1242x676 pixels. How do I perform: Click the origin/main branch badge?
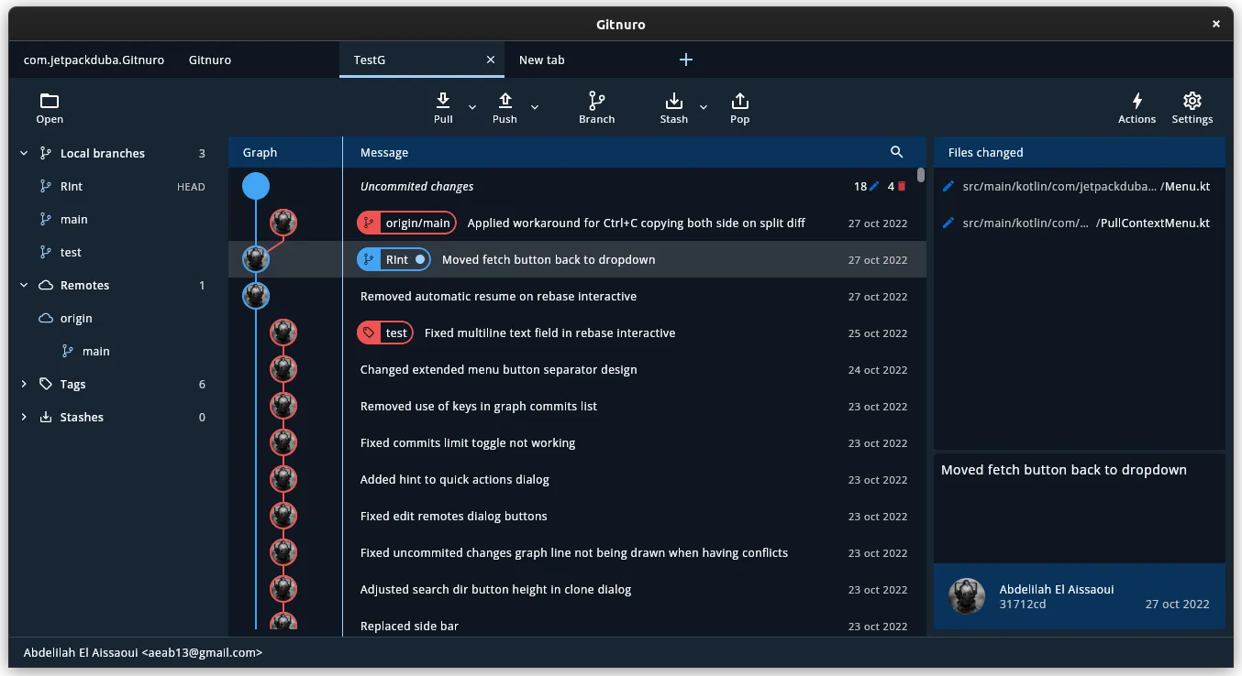(406, 222)
